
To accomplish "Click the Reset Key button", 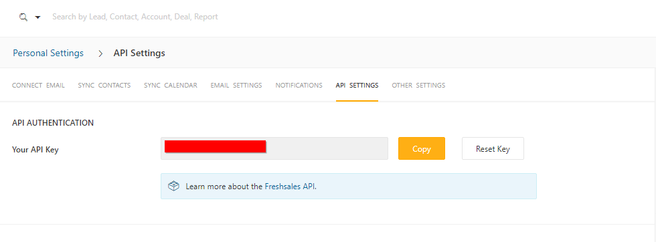I will 493,148.
